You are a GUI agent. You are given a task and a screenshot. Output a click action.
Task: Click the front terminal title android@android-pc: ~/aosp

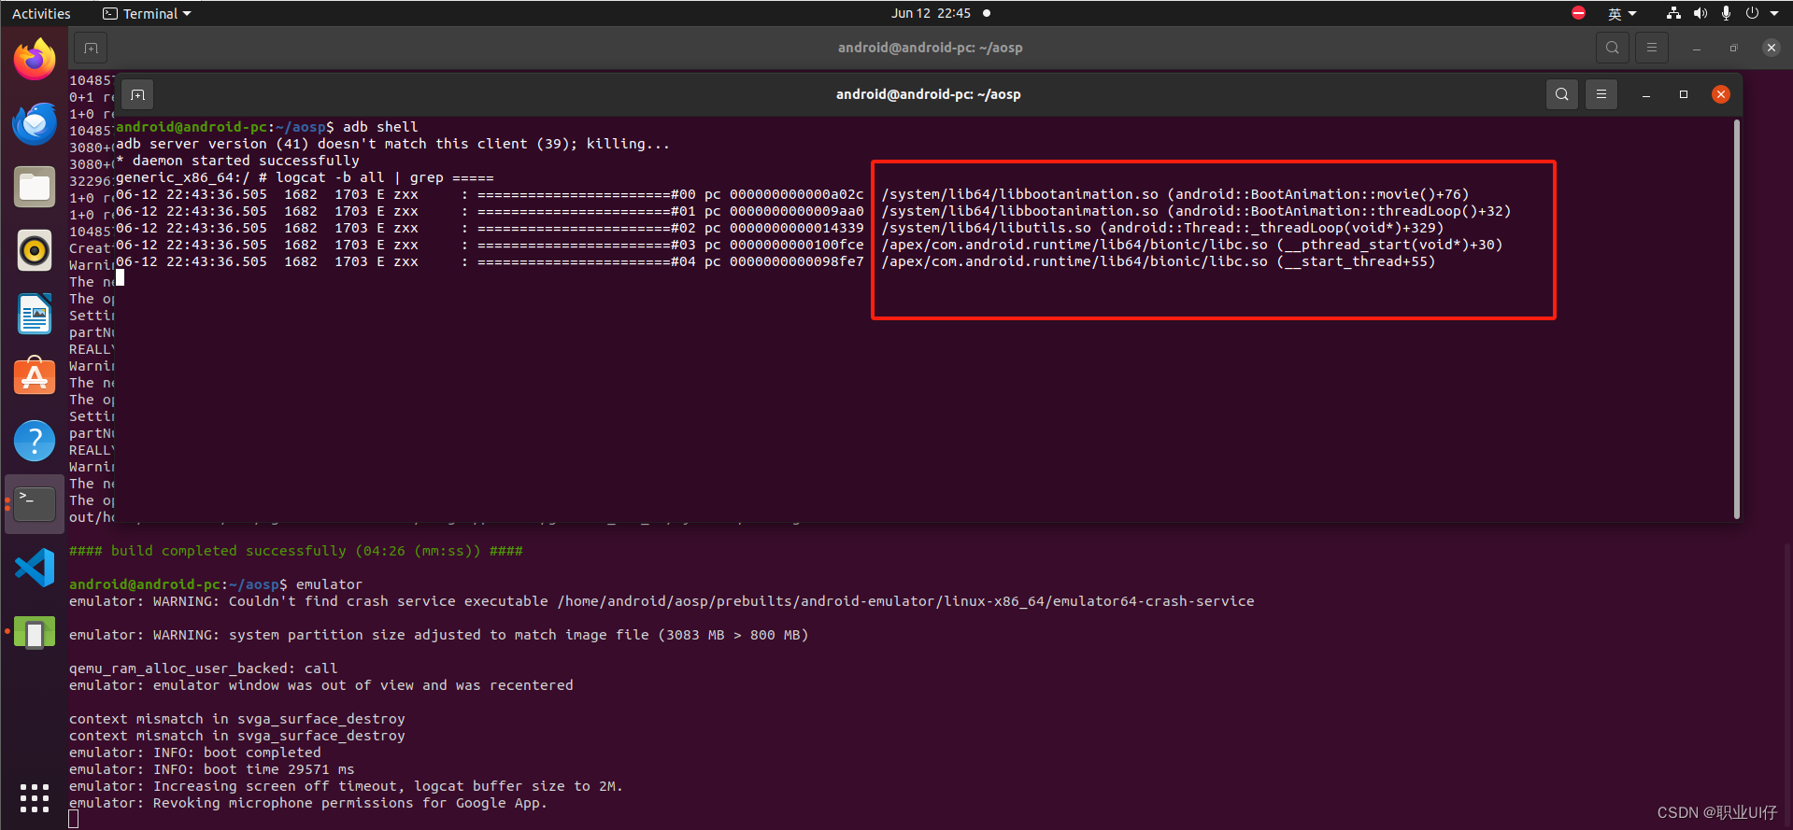pos(928,94)
